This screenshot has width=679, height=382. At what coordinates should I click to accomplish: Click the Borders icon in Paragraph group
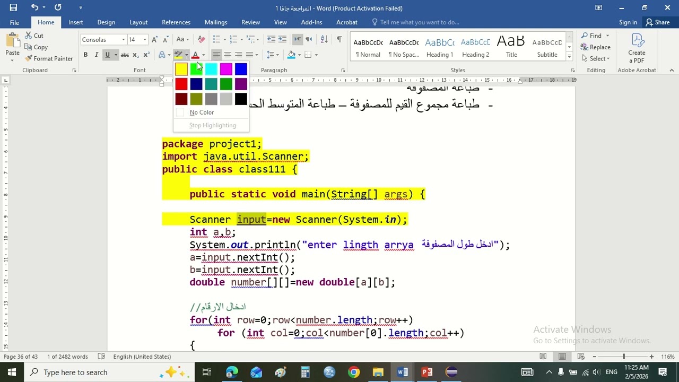point(308,55)
